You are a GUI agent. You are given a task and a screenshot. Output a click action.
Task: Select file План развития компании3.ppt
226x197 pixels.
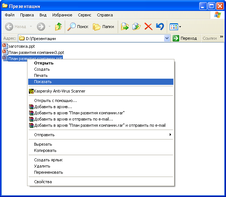pyautogui.click(x=36, y=52)
